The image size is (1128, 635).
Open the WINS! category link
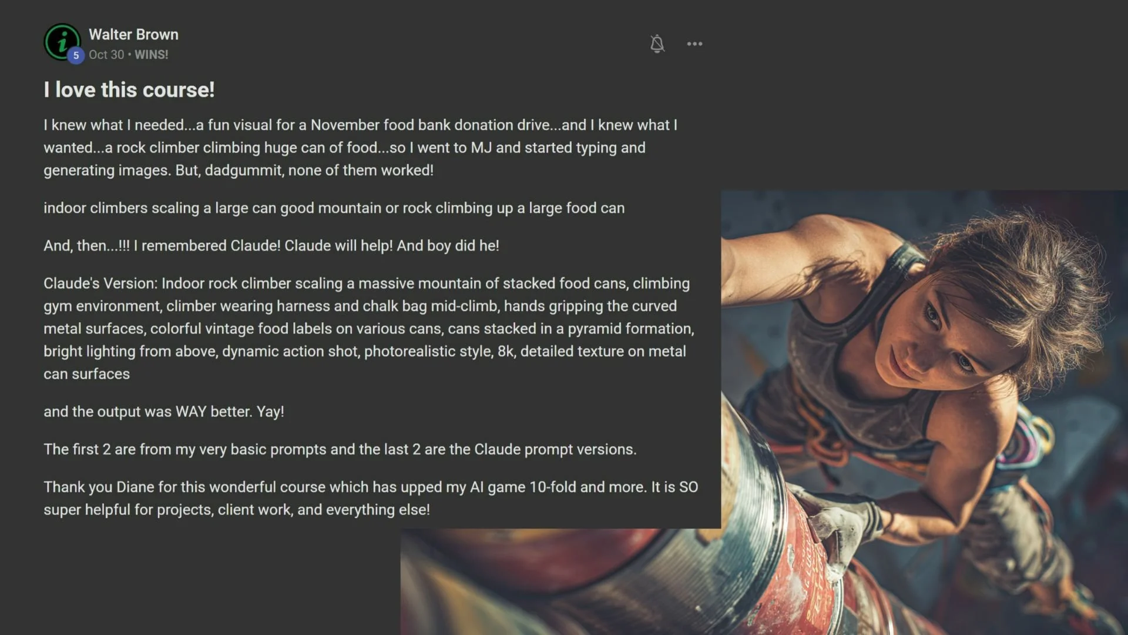[x=152, y=55]
